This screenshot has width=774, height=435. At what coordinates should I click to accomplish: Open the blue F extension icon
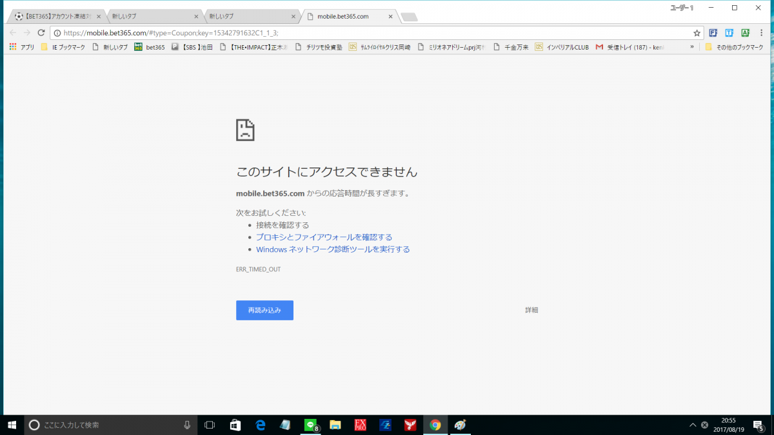coord(713,33)
